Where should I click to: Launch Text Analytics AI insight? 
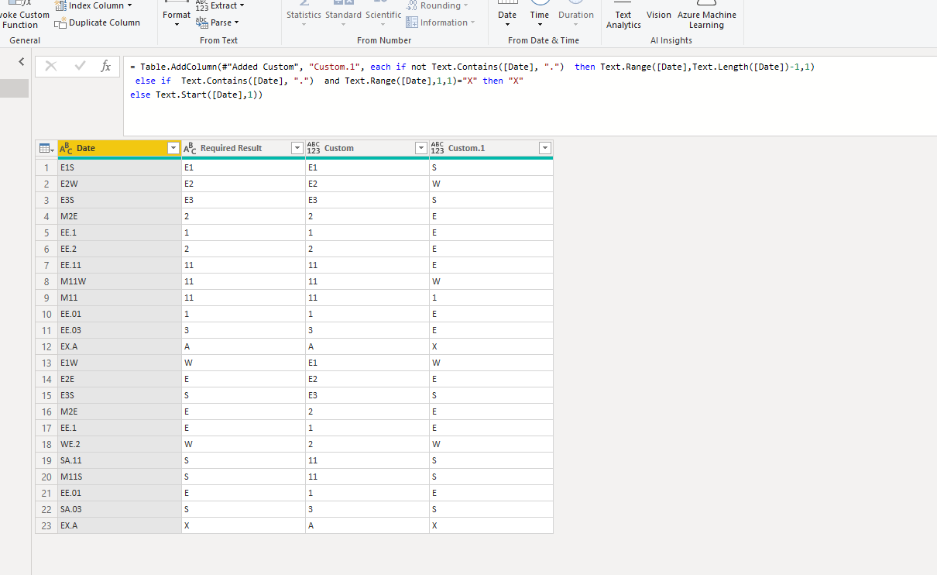623,15
